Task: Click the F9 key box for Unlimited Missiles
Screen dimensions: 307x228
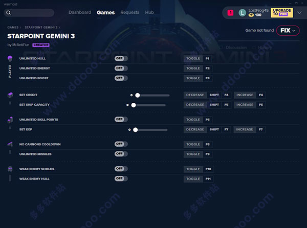Action: pos(208,154)
